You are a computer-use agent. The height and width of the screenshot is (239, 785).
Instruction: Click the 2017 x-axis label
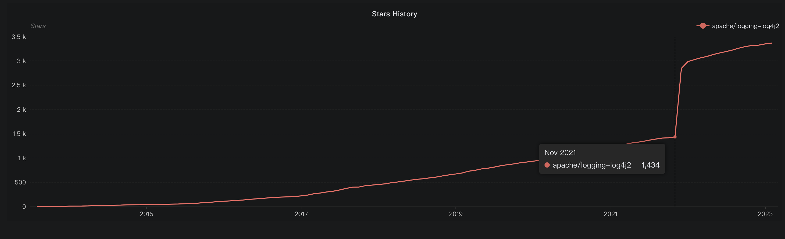click(301, 214)
